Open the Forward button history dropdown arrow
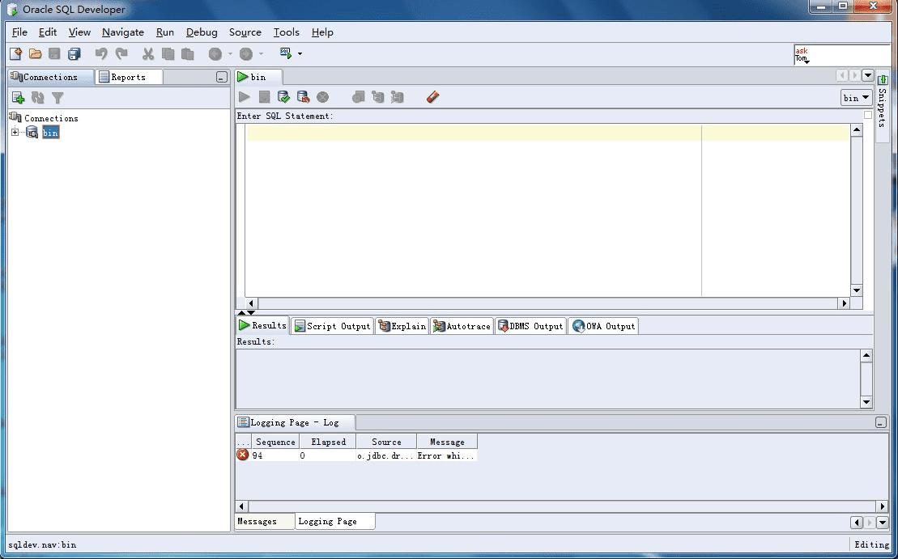The width and height of the screenshot is (898, 559). (262, 53)
